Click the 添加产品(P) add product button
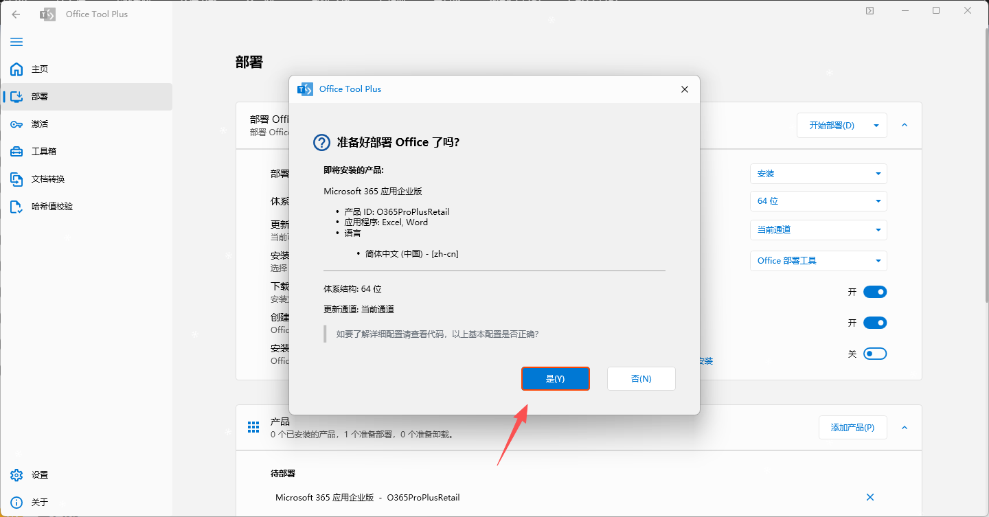The width and height of the screenshot is (989, 517). [852, 427]
